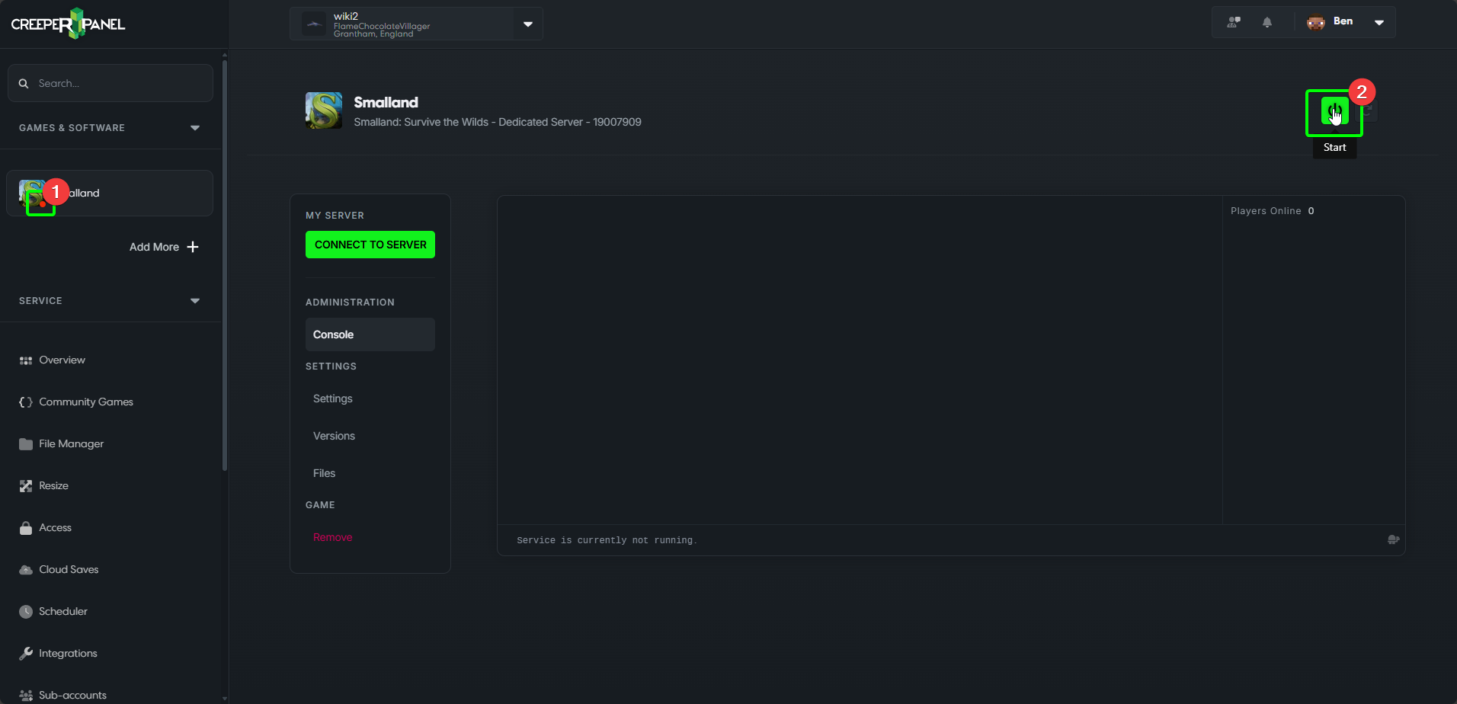The image size is (1457, 704).
Task: Click the plus icon next to Add More
Action: pyautogui.click(x=193, y=247)
